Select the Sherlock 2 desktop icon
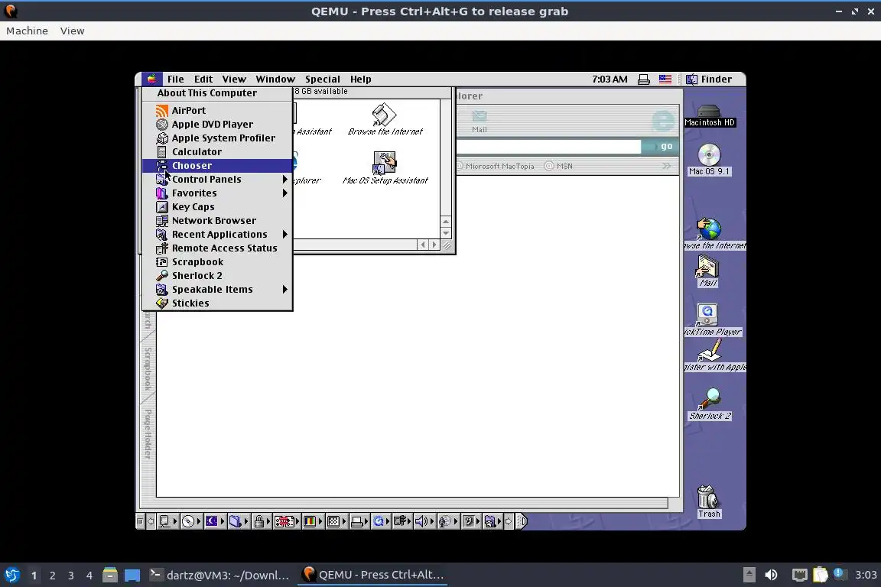Viewport: 881px width, 587px height. (710, 404)
